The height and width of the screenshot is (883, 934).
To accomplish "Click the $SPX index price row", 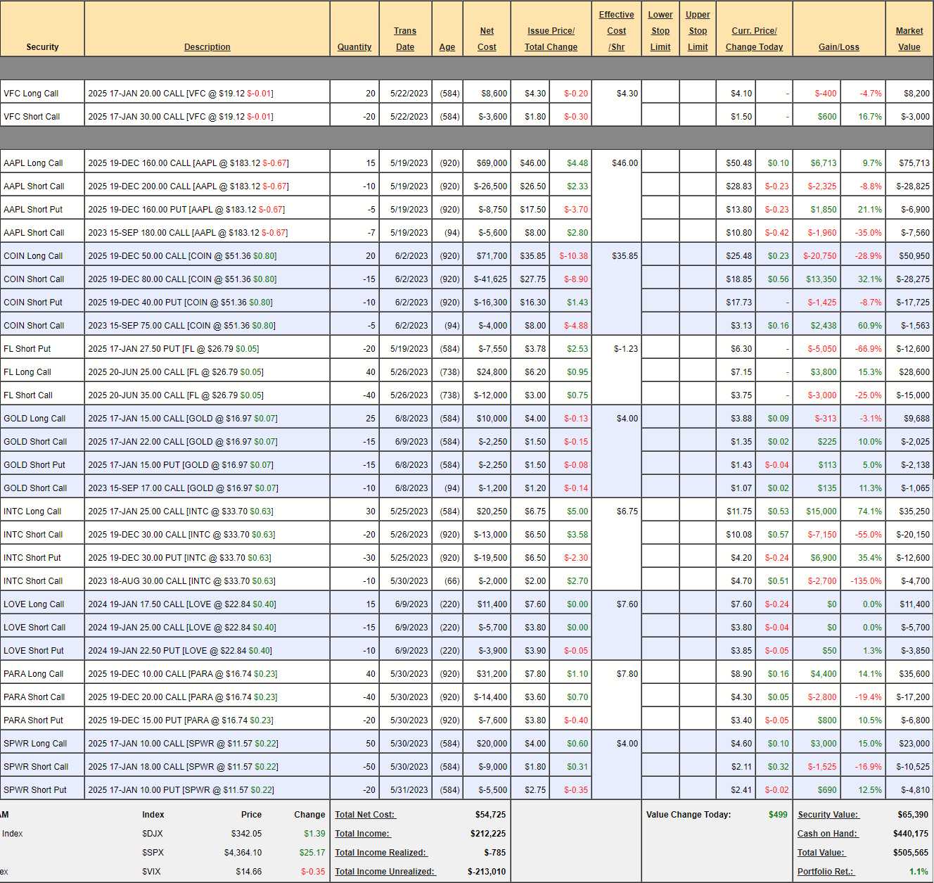I will point(242,853).
